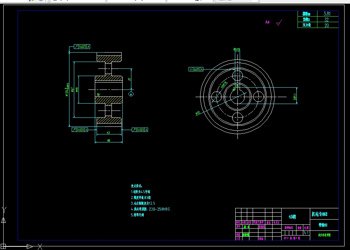Select the 0.05 symmetry tolerance frame
This screenshot has height=250, width=350.
click(196, 69)
